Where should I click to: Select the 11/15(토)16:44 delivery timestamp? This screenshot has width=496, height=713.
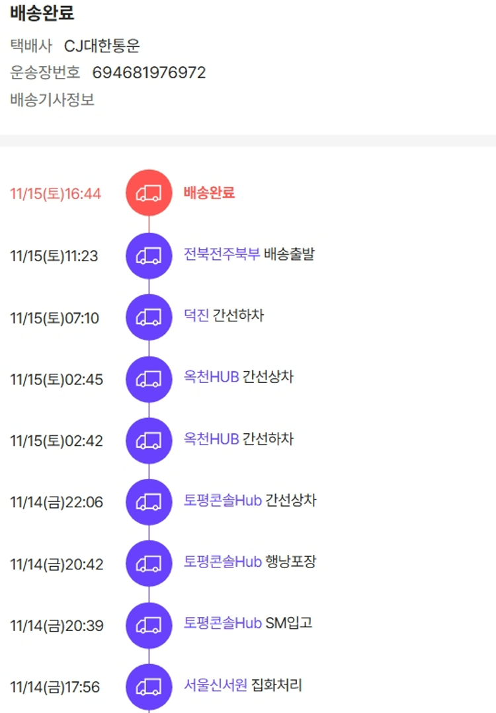[x=56, y=194]
